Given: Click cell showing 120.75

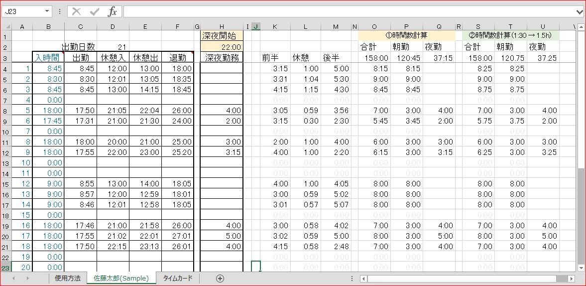Looking at the screenshot, I should click(510, 58).
